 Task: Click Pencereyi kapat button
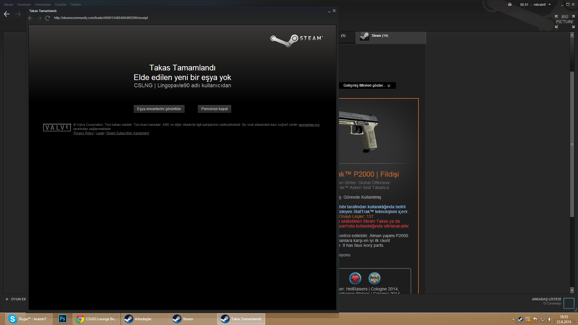point(214,109)
